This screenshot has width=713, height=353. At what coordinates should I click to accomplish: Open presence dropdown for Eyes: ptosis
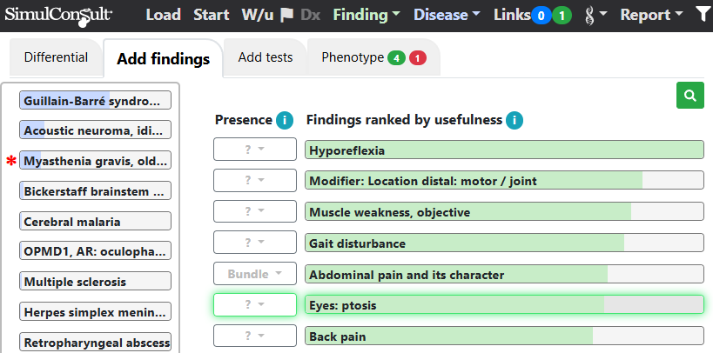click(x=255, y=305)
